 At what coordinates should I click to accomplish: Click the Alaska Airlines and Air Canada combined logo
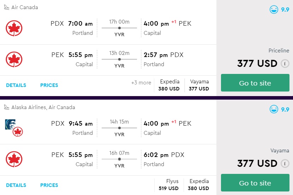(14, 128)
